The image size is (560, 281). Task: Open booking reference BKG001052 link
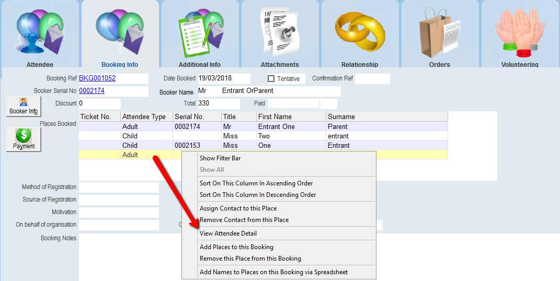click(97, 79)
